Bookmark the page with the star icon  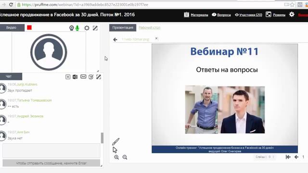292,4
